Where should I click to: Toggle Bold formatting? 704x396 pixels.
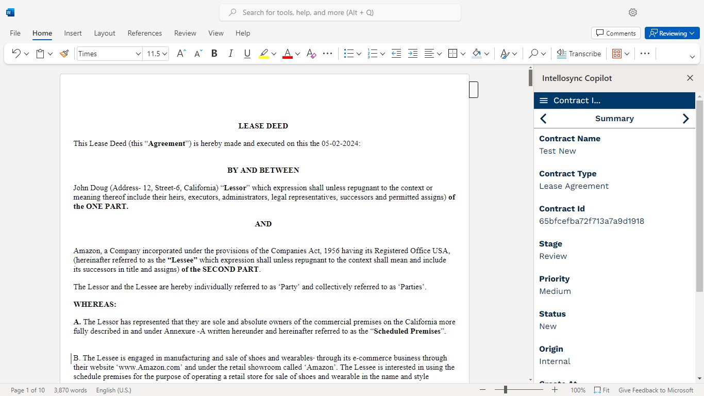click(x=214, y=54)
